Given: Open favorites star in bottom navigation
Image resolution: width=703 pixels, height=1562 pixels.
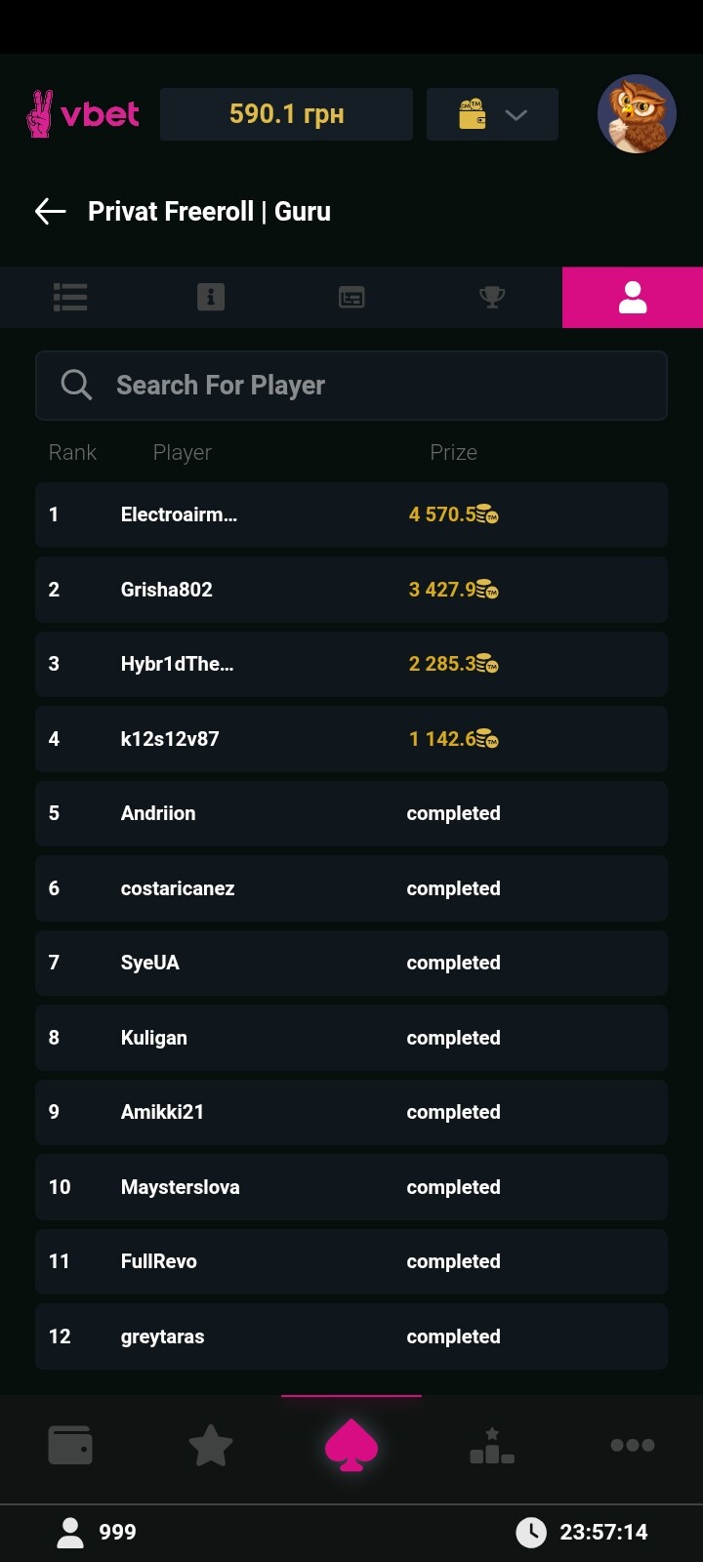Looking at the screenshot, I should 211,1445.
